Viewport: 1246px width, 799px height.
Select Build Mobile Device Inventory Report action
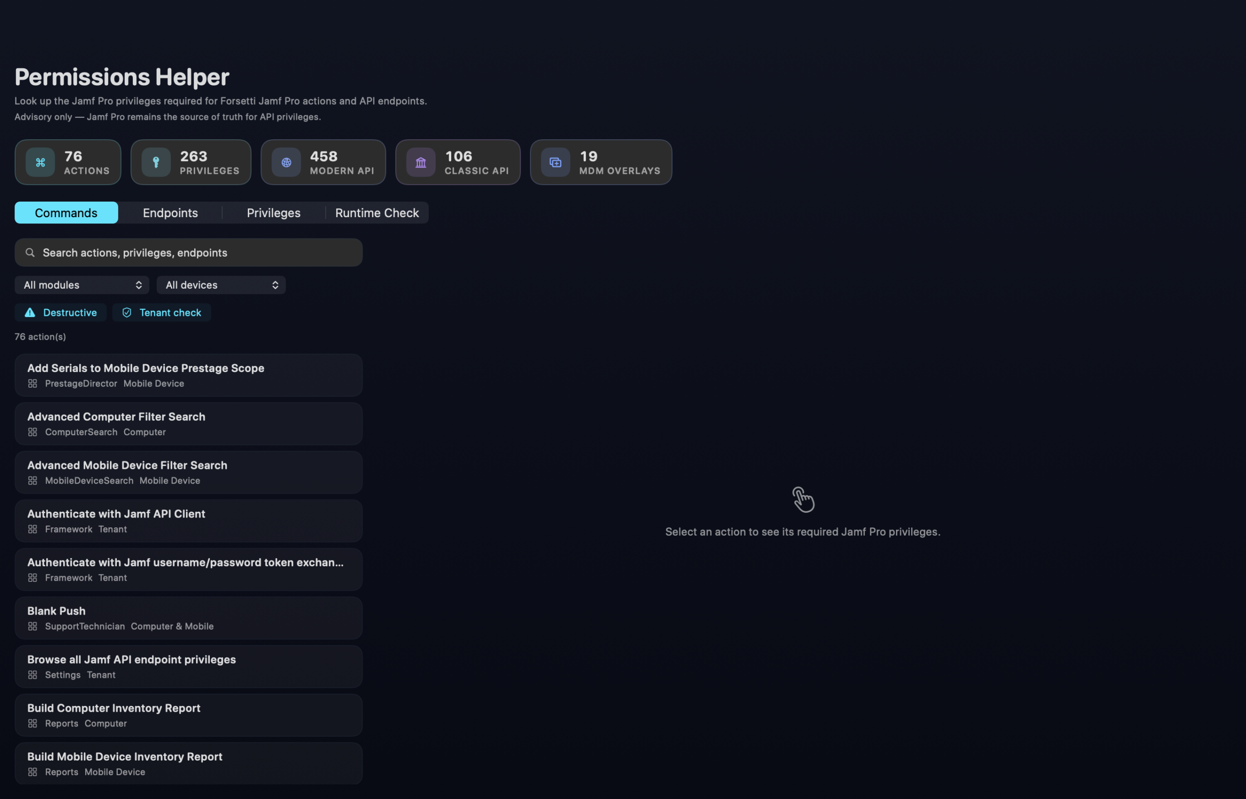coord(189,764)
